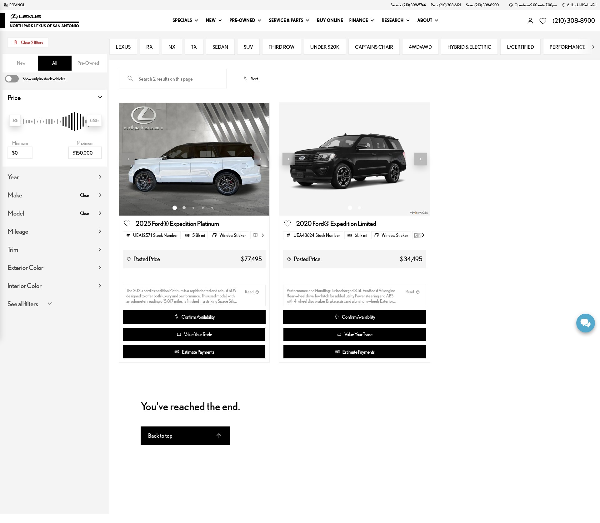Filter by the THIRD ROW chip
The image size is (600, 523).
click(x=282, y=47)
